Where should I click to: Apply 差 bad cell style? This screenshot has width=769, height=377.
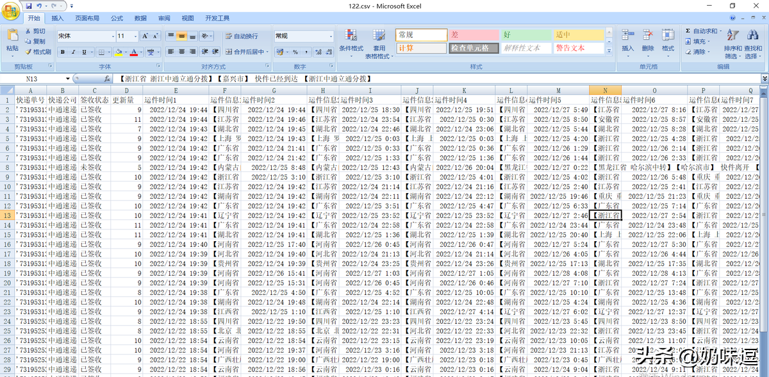pos(474,35)
